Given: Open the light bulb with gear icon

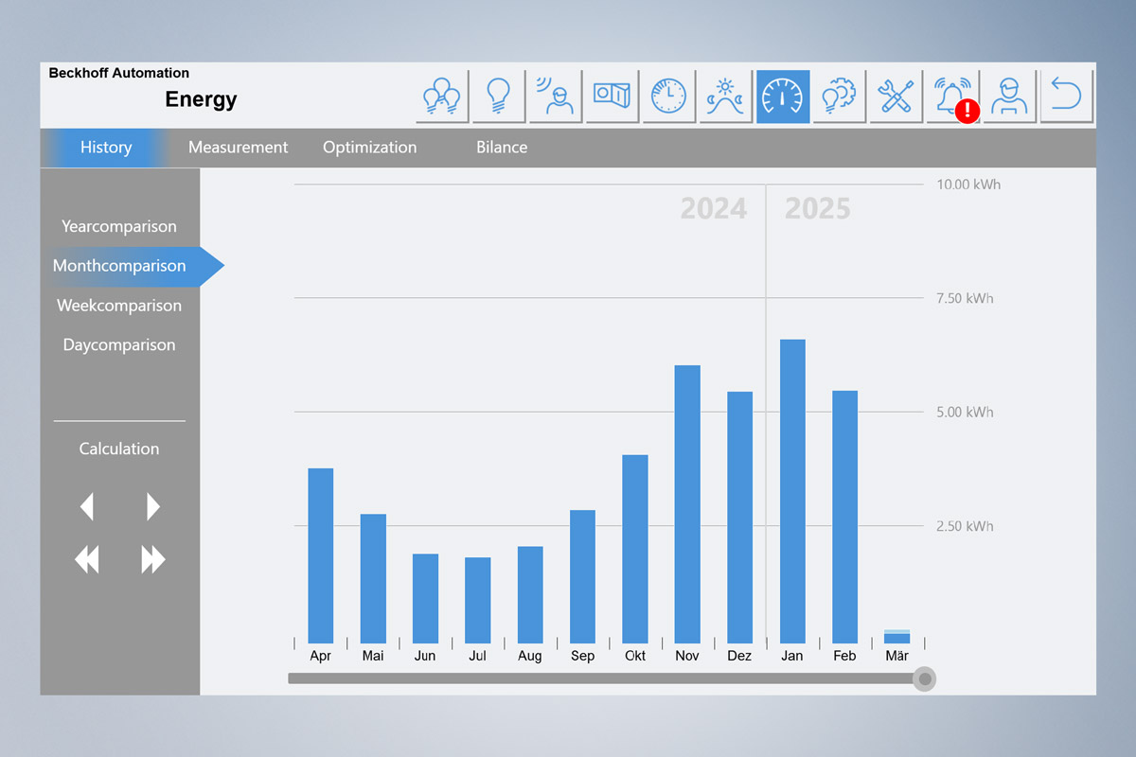Looking at the screenshot, I should pyautogui.click(x=839, y=97).
